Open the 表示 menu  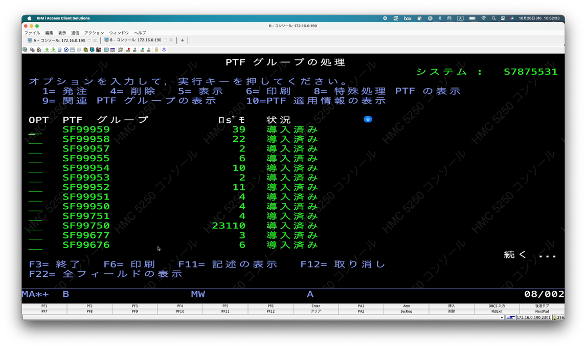tap(62, 33)
